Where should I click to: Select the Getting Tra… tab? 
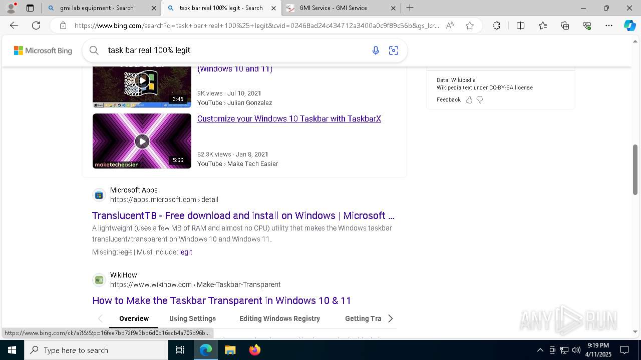pos(364,318)
